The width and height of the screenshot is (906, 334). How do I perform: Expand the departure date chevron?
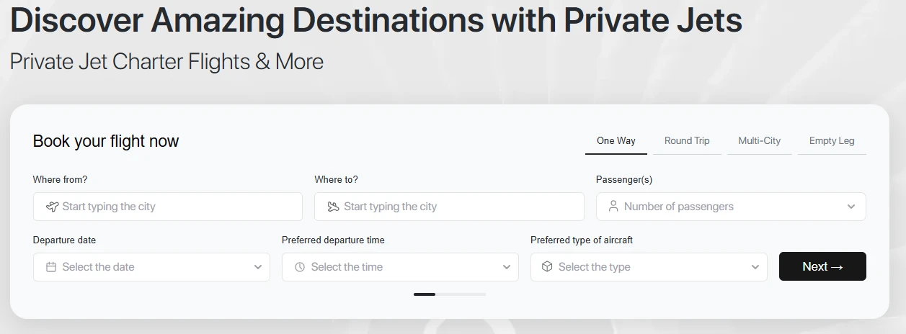(258, 267)
